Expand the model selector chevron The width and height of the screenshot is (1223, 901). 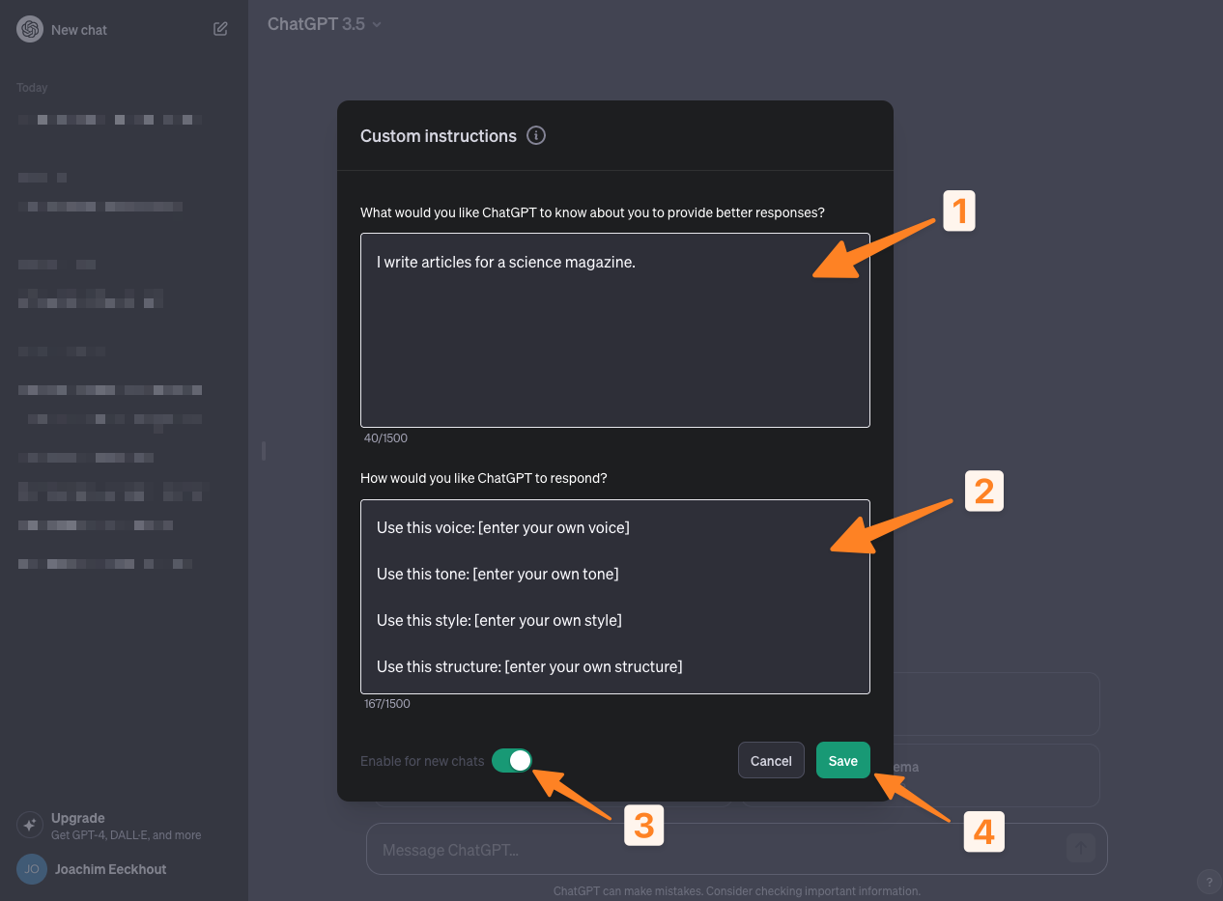pos(375,24)
